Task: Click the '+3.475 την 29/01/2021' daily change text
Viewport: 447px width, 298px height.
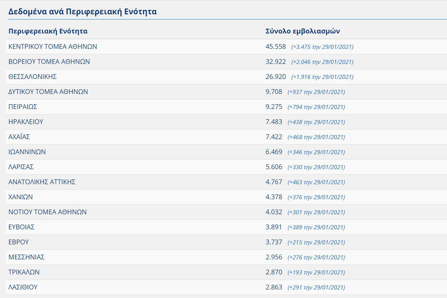Action: coord(322,47)
